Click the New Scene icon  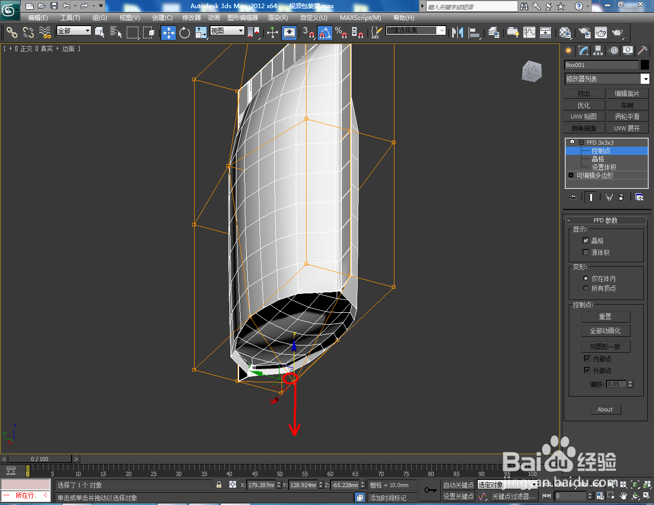pos(30,6)
